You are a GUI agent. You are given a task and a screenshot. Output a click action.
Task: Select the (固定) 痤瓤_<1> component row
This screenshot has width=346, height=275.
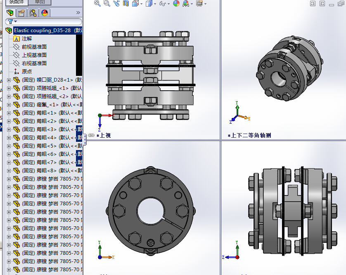coord(52,105)
